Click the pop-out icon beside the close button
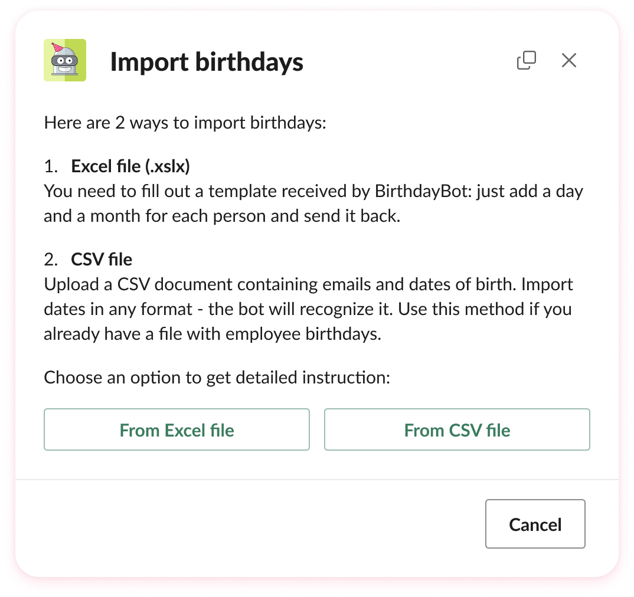634x597 pixels. pyautogui.click(x=525, y=60)
